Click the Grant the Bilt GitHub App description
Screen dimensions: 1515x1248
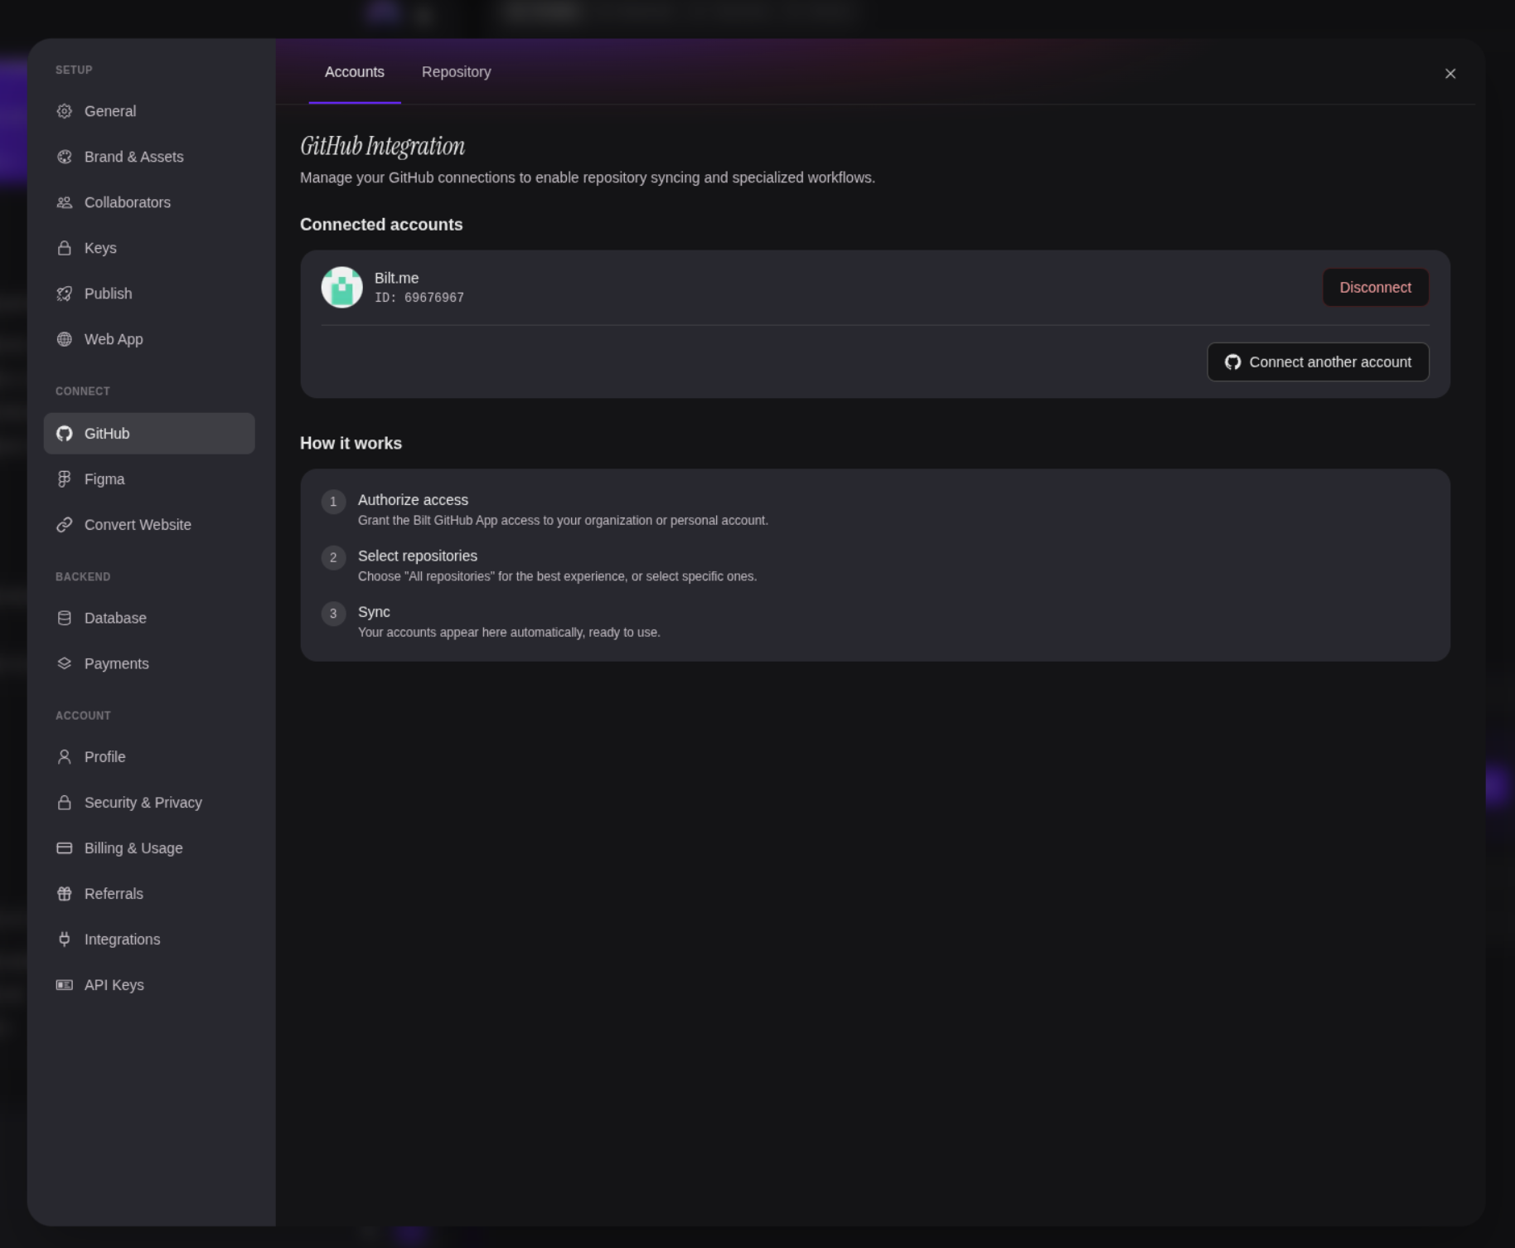point(563,521)
